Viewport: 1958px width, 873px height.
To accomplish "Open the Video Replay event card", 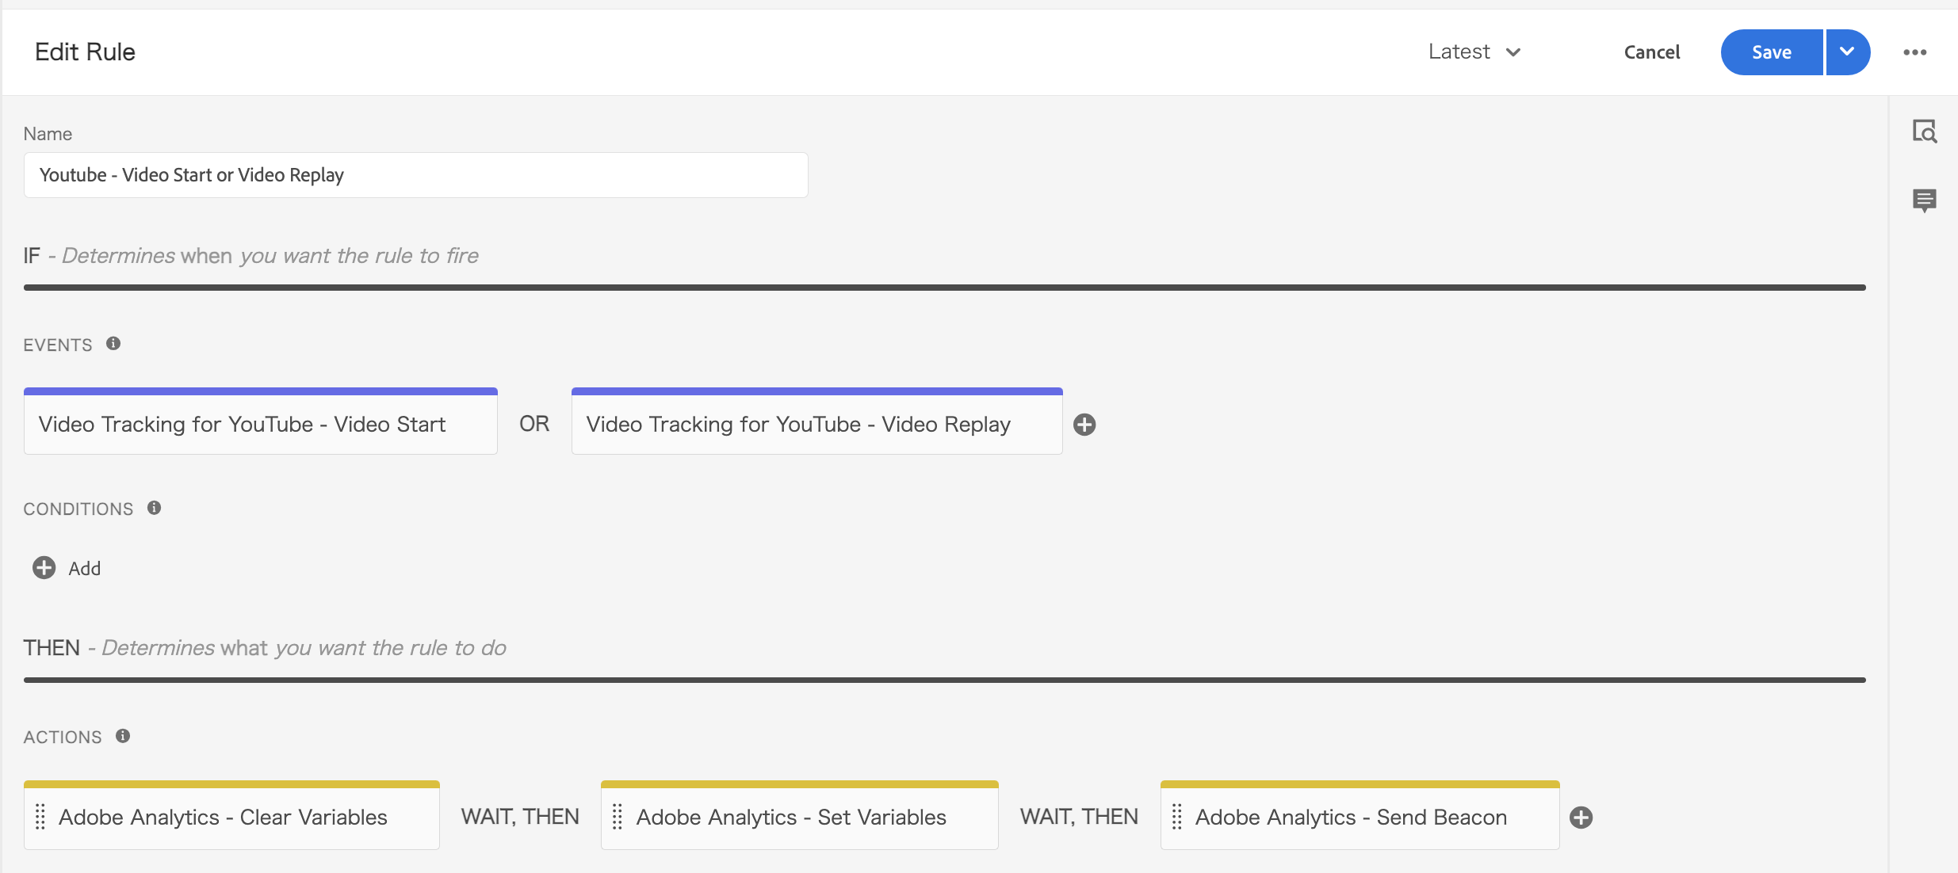I will coord(817,421).
